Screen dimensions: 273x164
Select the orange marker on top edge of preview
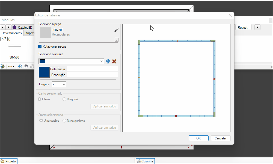point(178,41)
